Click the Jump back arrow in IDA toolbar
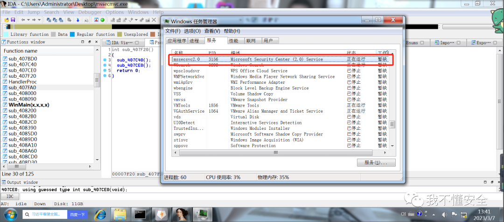 point(23,20)
